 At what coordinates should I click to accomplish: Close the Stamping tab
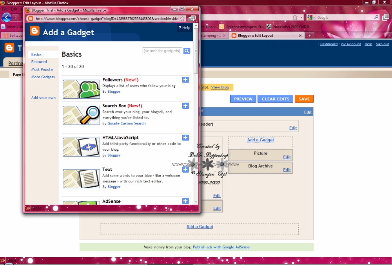(x=224, y=36)
